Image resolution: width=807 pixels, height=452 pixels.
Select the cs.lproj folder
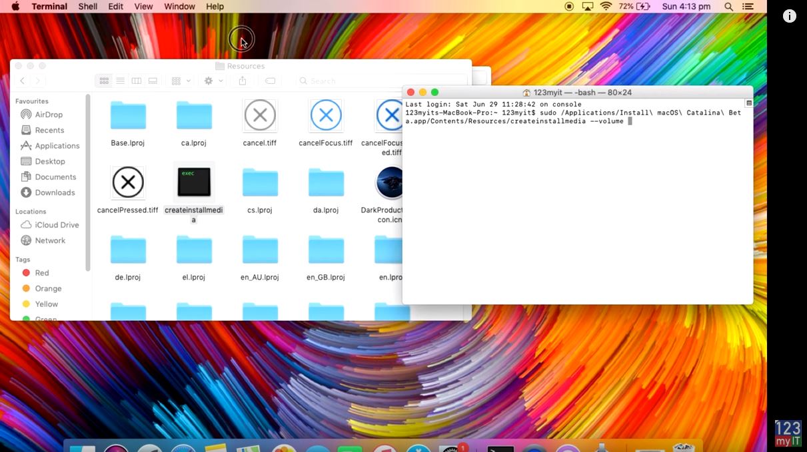(x=260, y=183)
